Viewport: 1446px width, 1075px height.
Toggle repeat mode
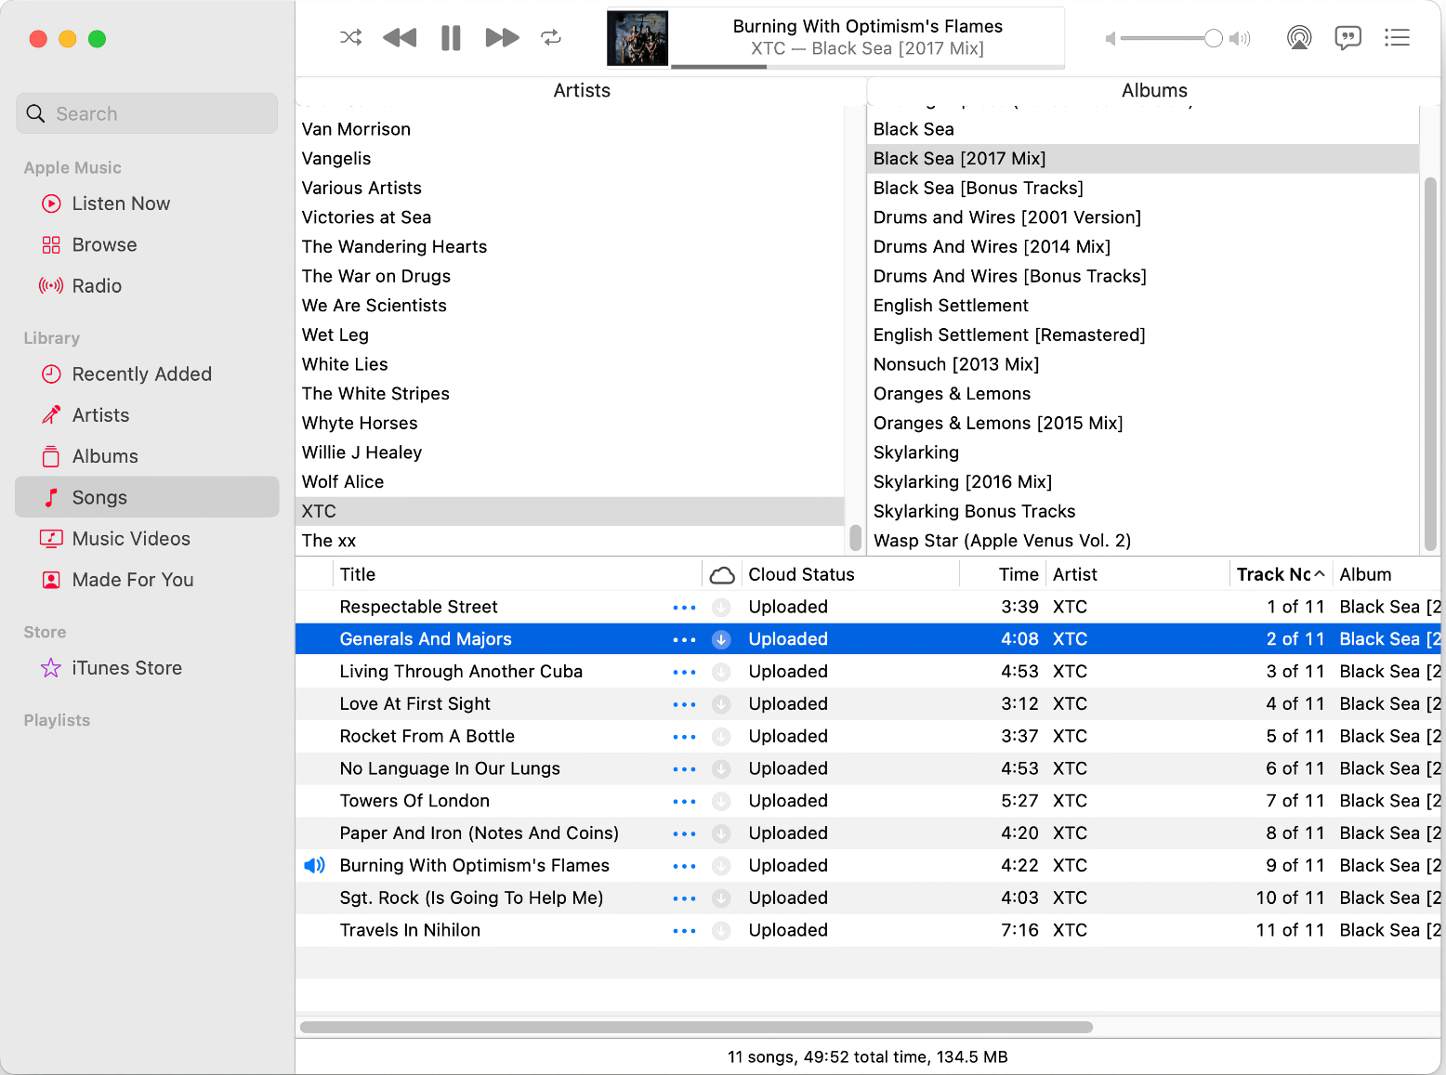click(551, 37)
